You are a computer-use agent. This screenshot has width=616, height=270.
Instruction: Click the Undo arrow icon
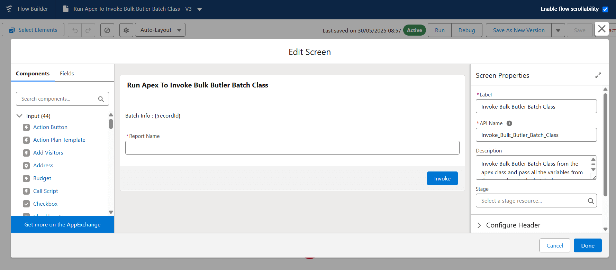[75, 30]
